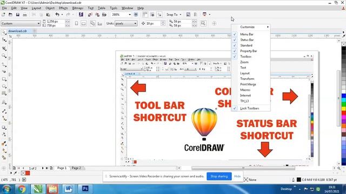Set page to portrait orientation

click(x=76, y=23)
